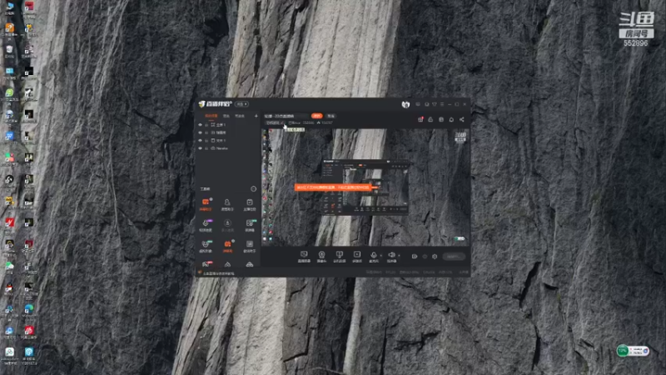Image resolution: width=666 pixels, height=375 pixels.
Task: Open the face toolbox tool with green badge
Action: click(x=206, y=246)
